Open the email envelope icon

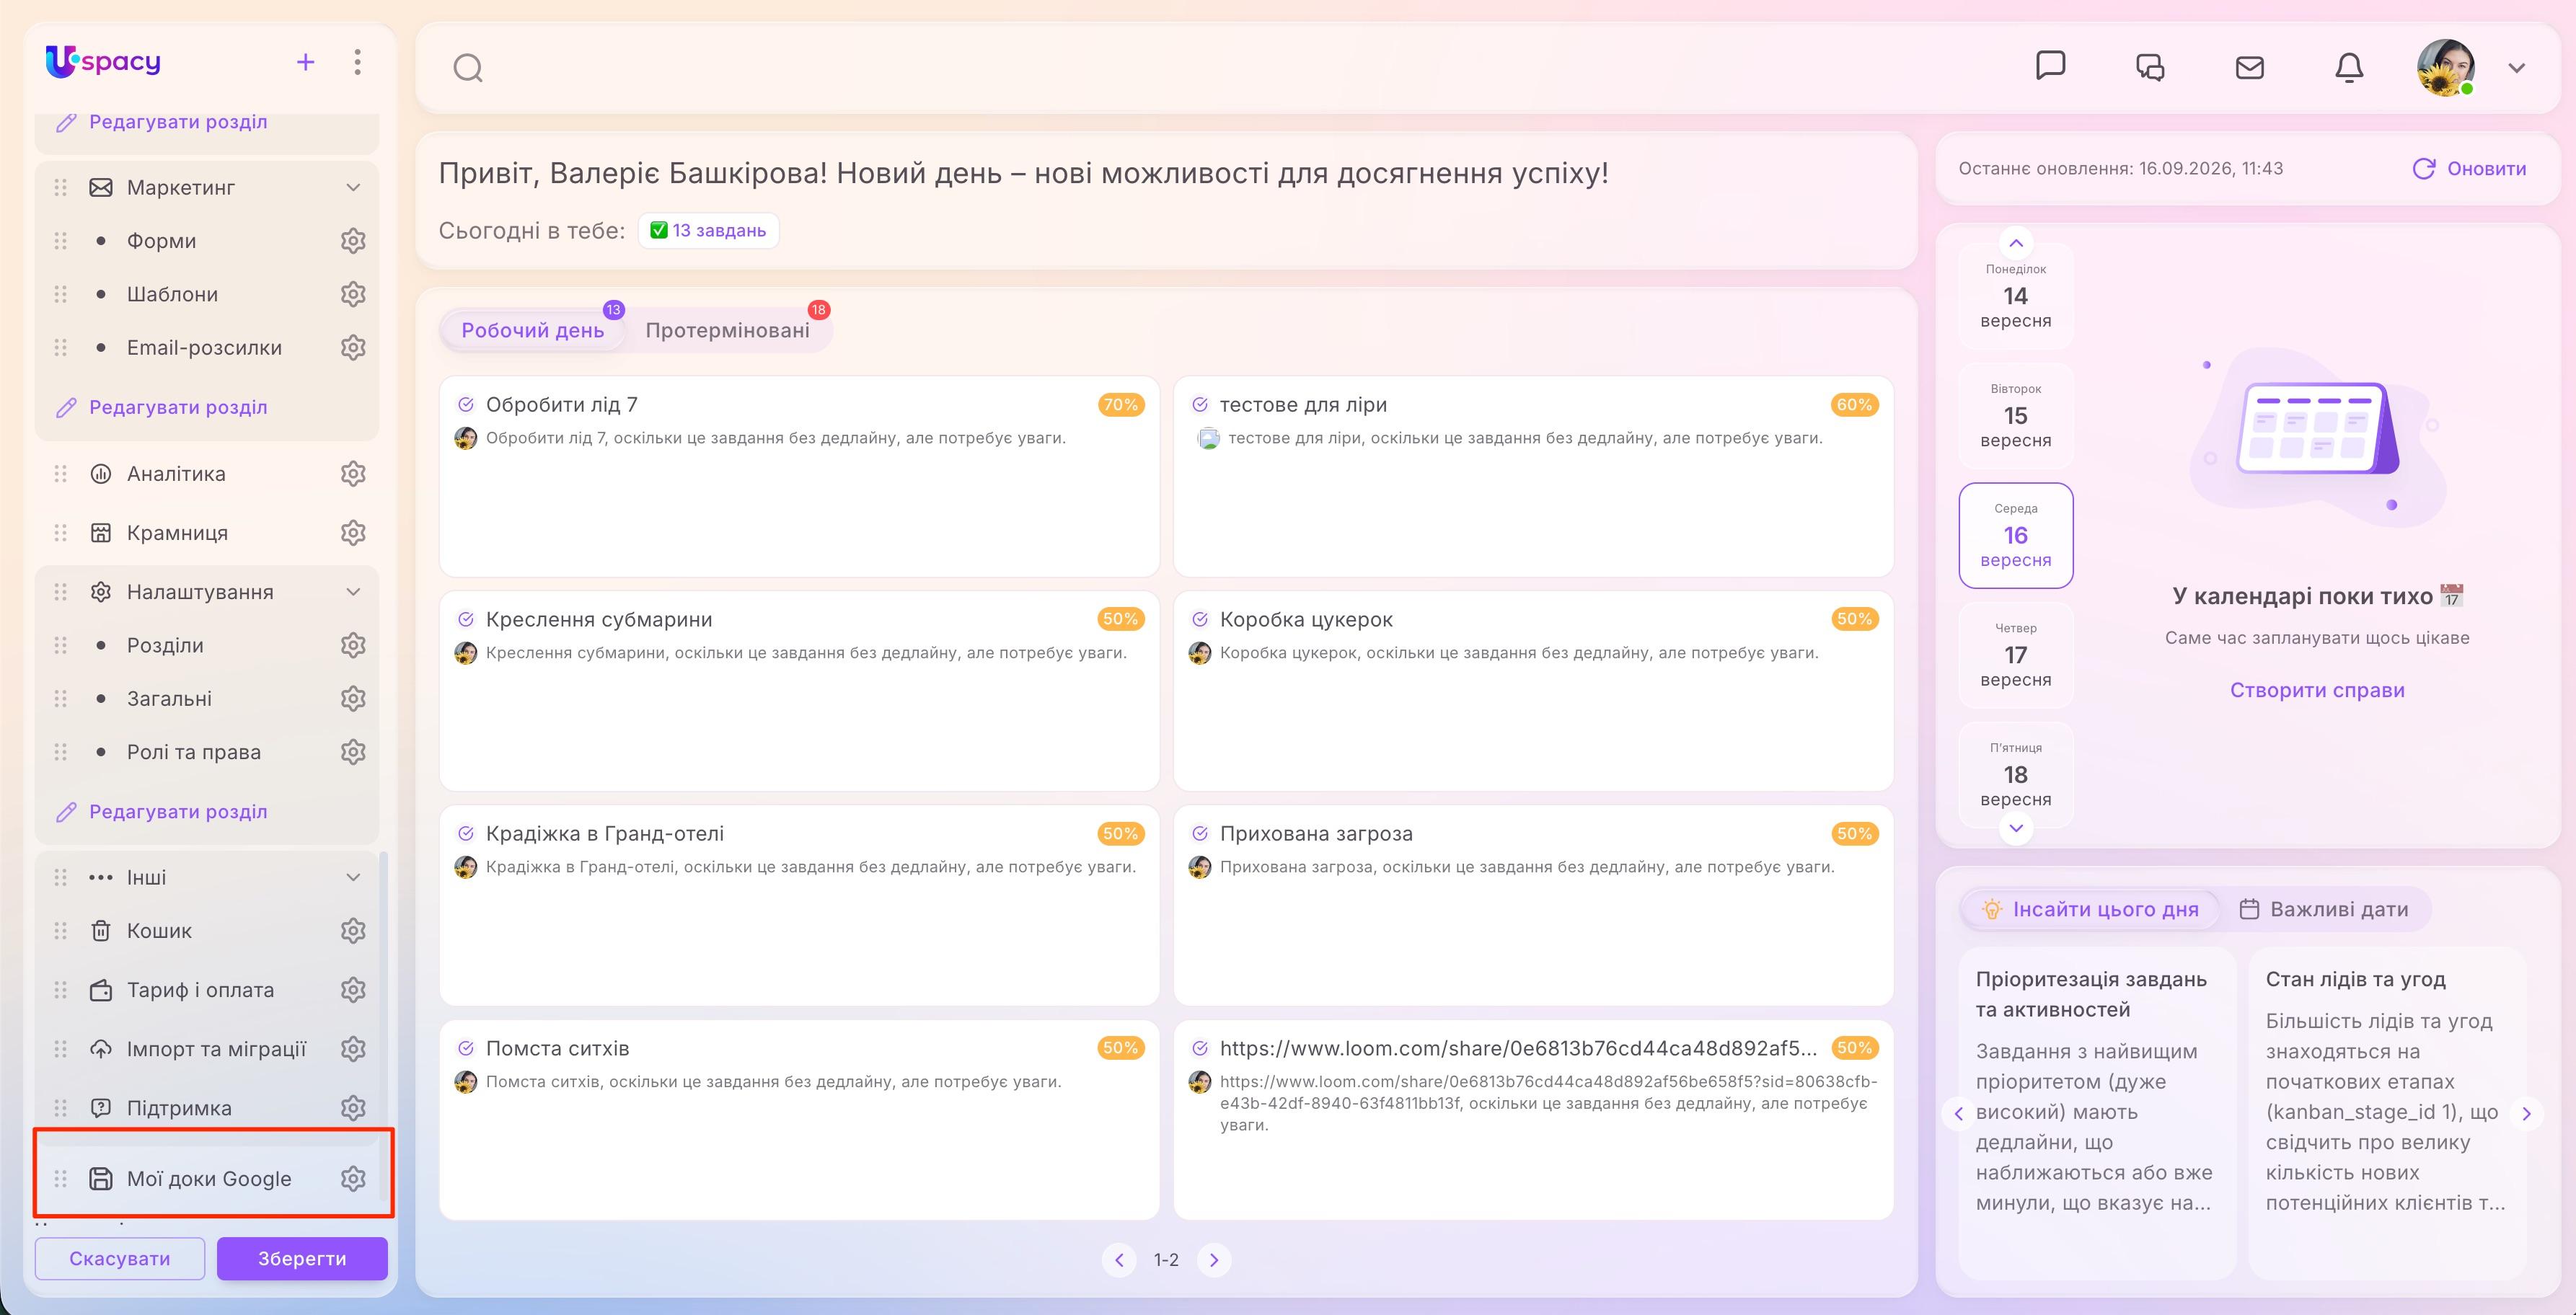click(2249, 67)
